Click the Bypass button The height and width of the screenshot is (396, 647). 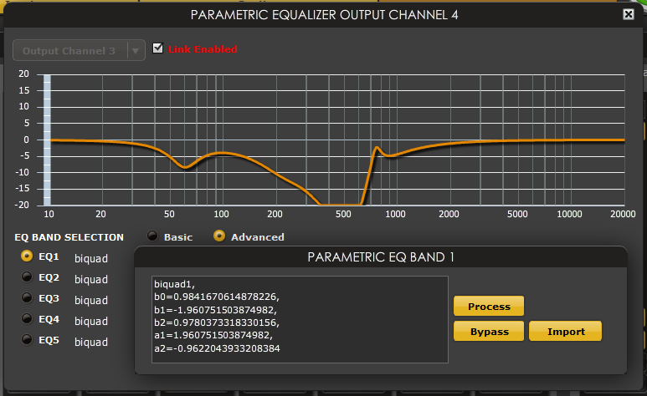pyautogui.click(x=489, y=332)
